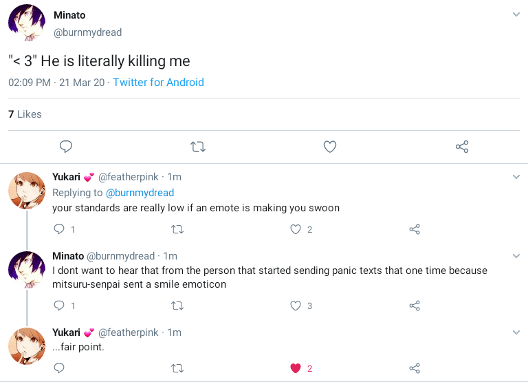Reply to Yukari's 'standards are really low' tweet
This screenshot has height=382, width=528.
click(x=59, y=229)
